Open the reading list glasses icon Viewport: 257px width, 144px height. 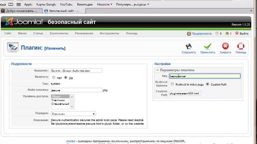pos(3,4)
